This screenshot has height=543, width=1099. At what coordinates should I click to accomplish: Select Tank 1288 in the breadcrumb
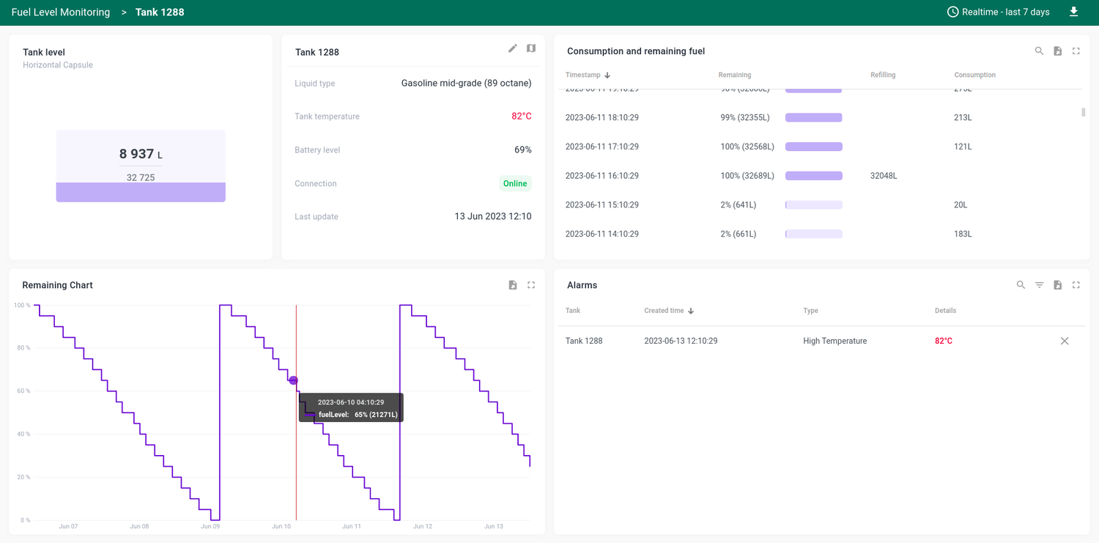pyautogui.click(x=160, y=12)
